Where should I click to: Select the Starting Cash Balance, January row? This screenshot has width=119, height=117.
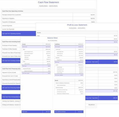[x=11, y=101]
